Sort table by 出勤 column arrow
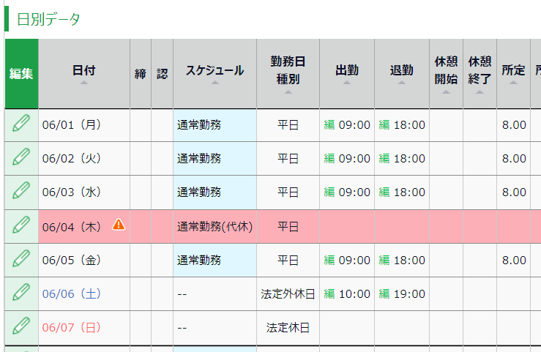This screenshot has height=352, width=541. click(x=347, y=83)
